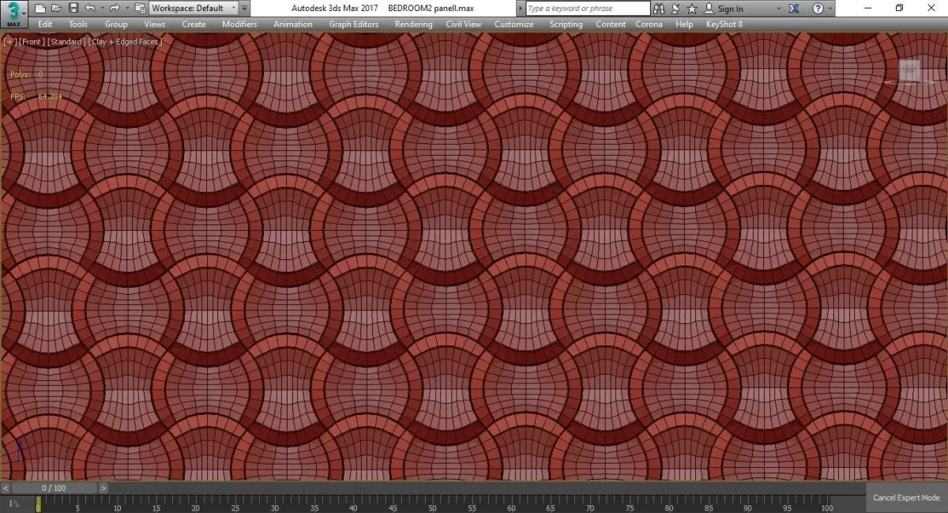Image resolution: width=948 pixels, height=513 pixels.
Task: Open the Mini Curve Editor icon
Action: click(15, 504)
